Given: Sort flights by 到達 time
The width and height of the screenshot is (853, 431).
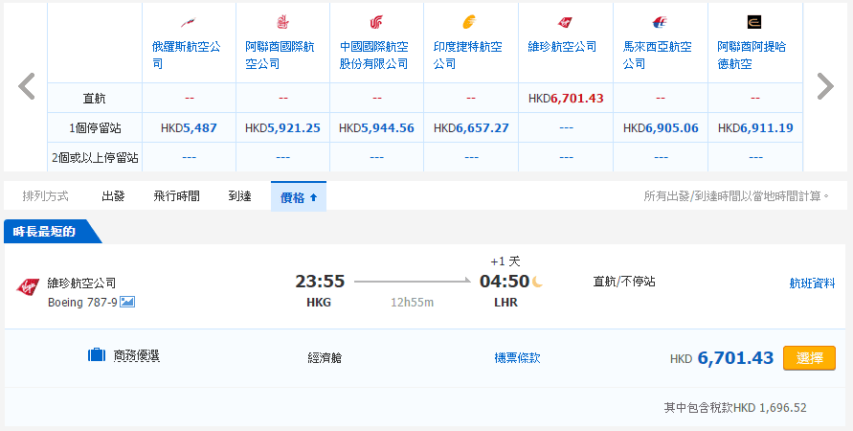Looking at the screenshot, I should tap(239, 196).
